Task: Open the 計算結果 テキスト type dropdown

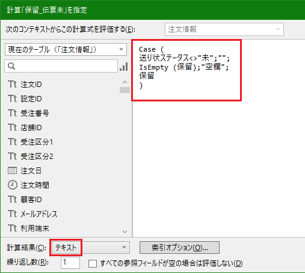Action: click(91, 247)
